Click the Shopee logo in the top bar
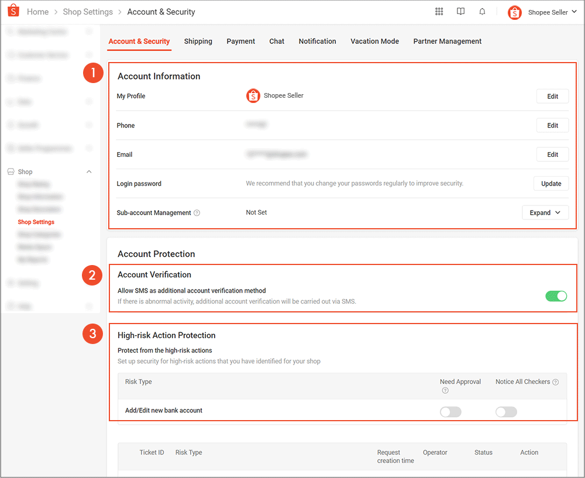Viewport: 585px width, 478px height. [x=13, y=11]
